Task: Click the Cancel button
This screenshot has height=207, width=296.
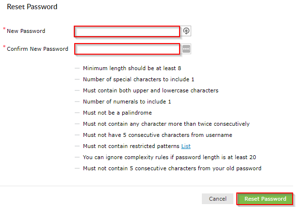Action: click(217, 199)
